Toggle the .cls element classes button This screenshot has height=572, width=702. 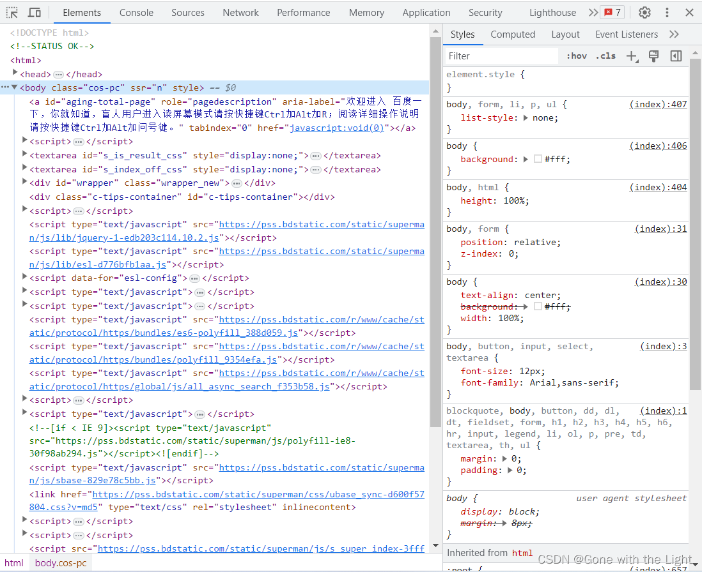pos(605,56)
